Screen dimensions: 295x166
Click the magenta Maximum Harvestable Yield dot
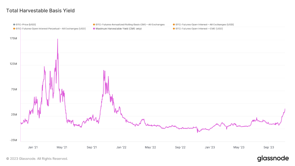(94, 29)
